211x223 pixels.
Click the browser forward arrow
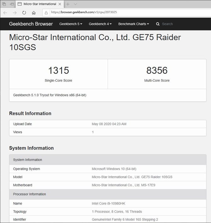pos(14,13)
